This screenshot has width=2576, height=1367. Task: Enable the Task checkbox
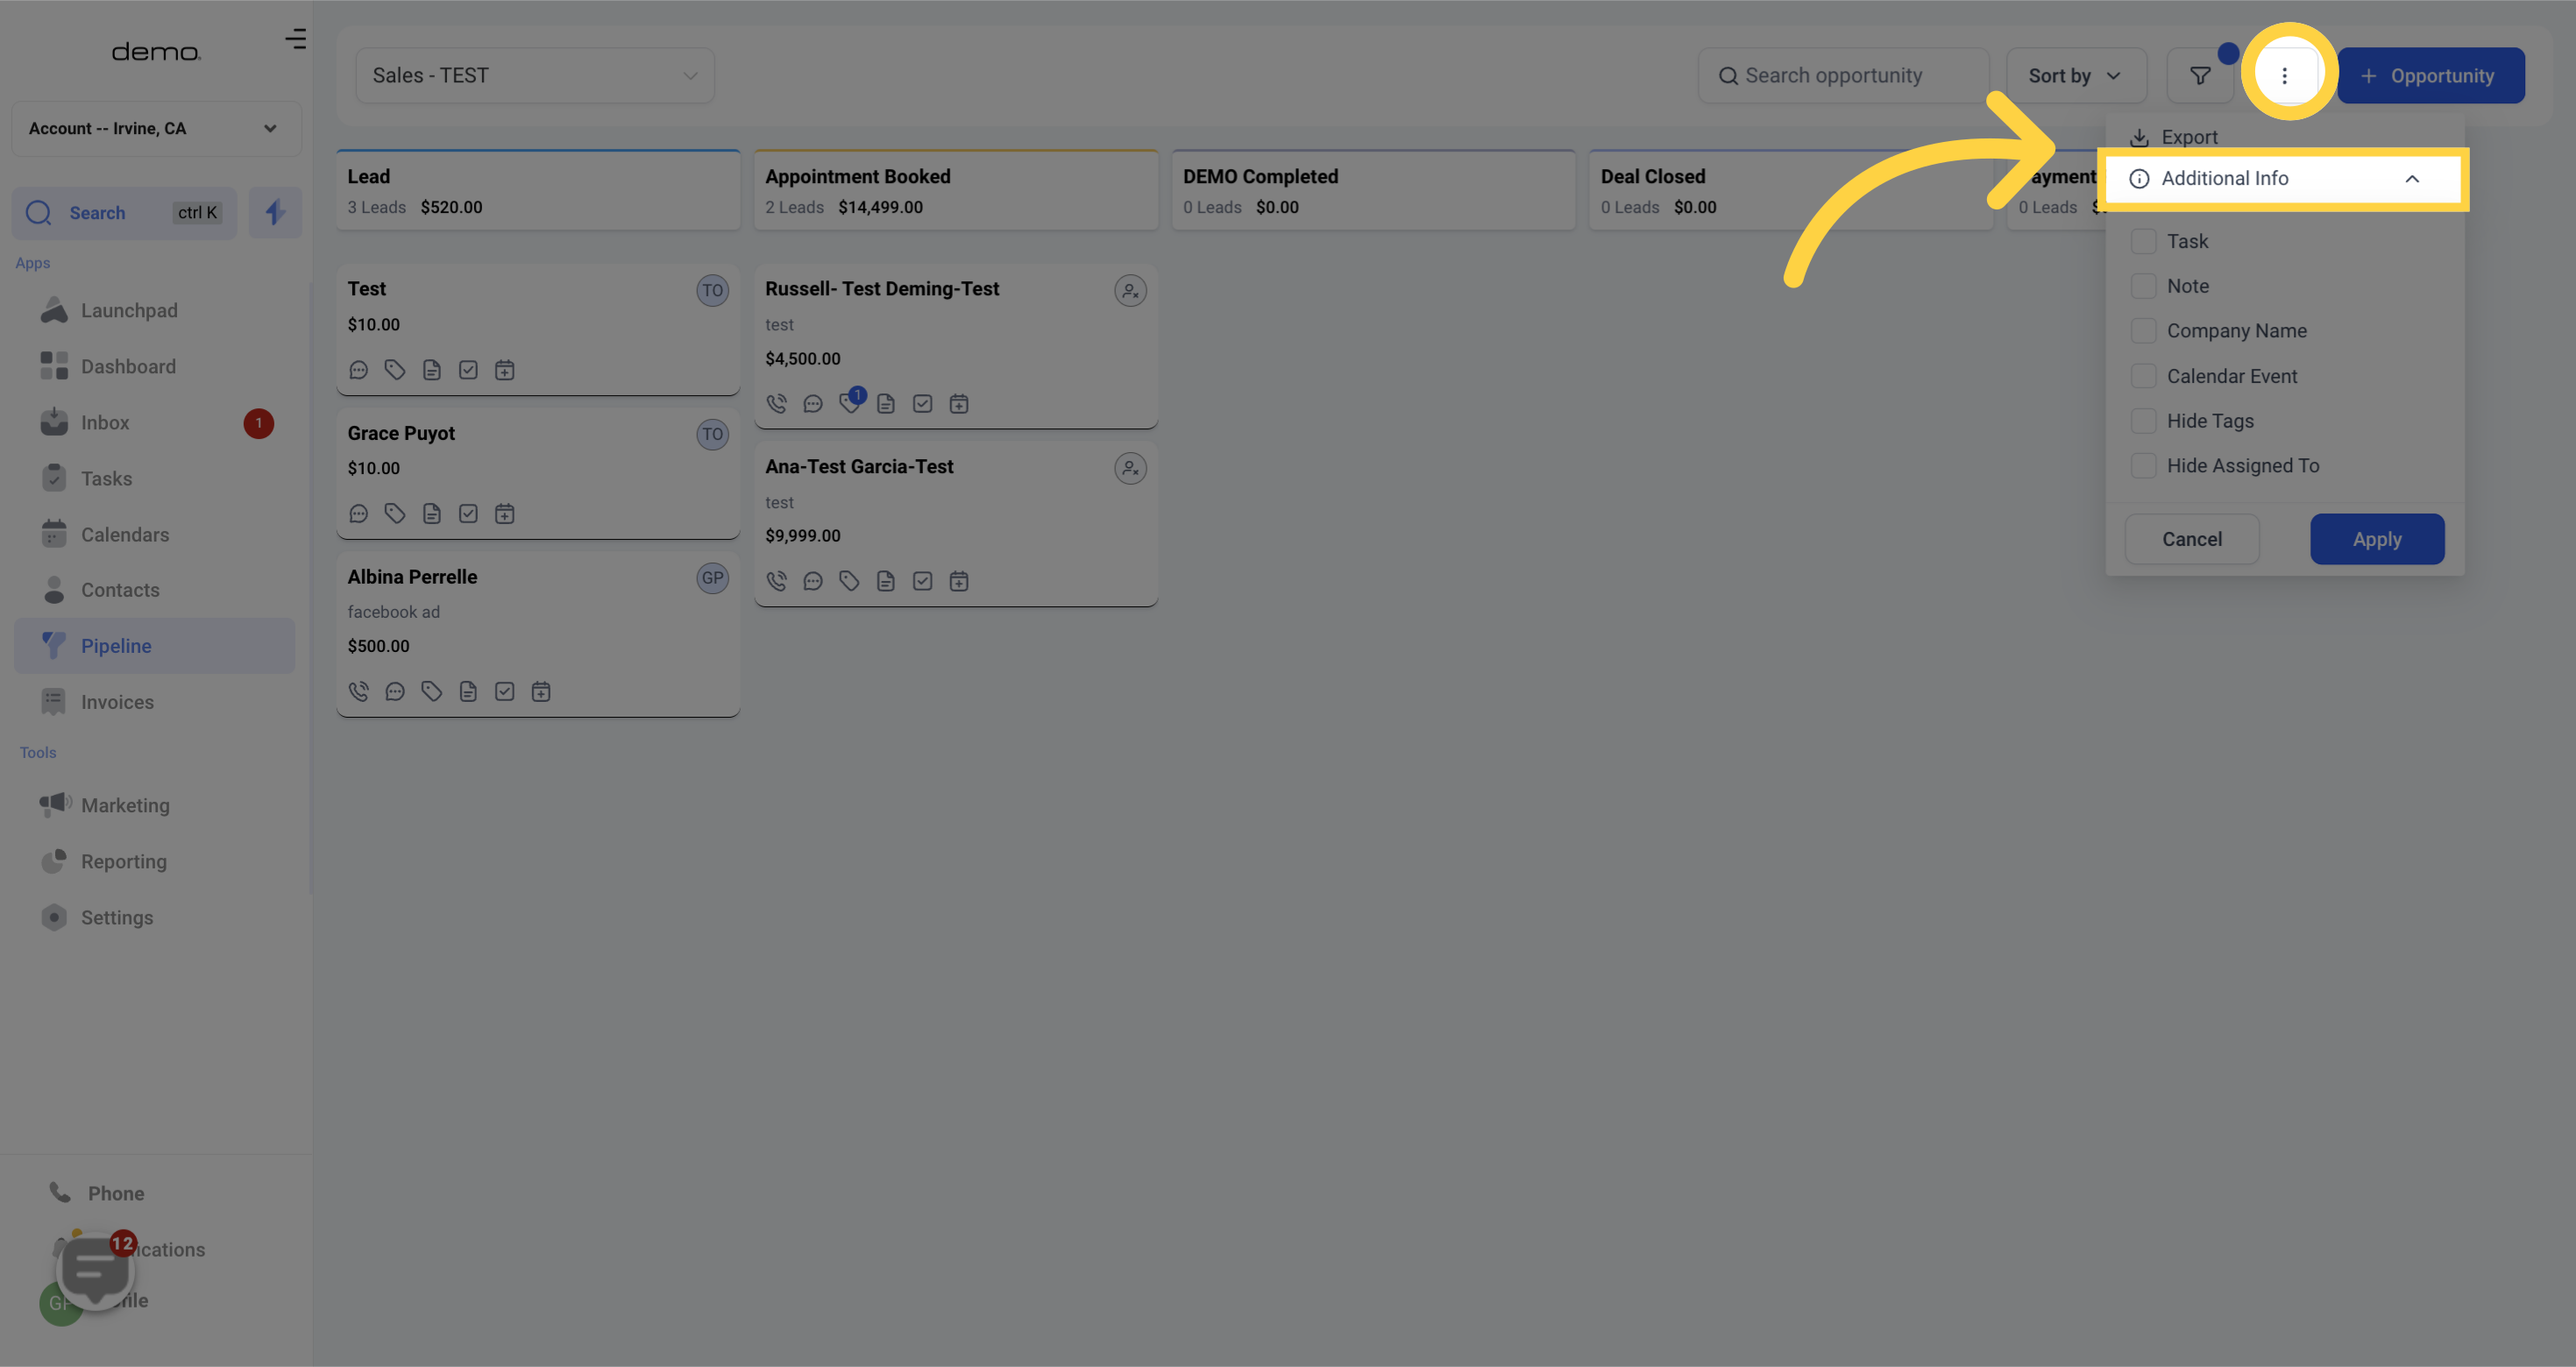2143,241
